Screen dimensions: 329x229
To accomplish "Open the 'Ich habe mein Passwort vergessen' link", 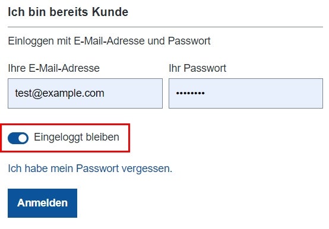I will click(90, 168).
